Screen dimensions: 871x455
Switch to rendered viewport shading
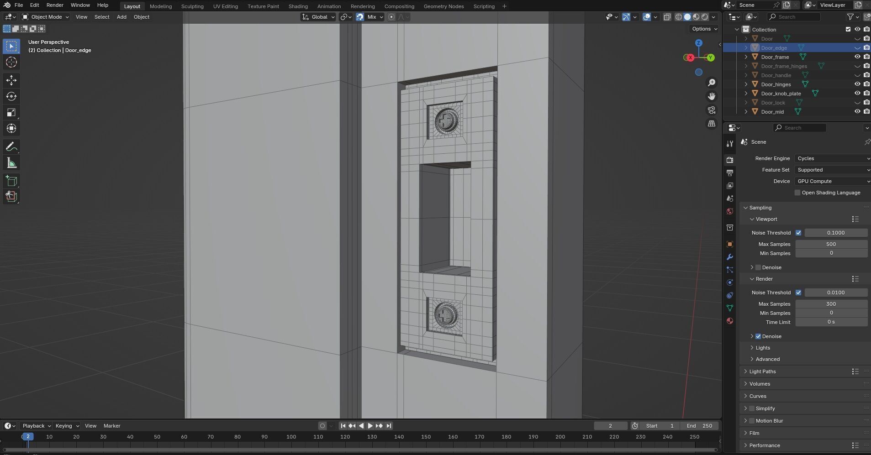tap(705, 17)
